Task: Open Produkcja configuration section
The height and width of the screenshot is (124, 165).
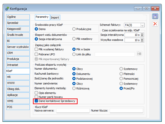Action: [18, 59]
